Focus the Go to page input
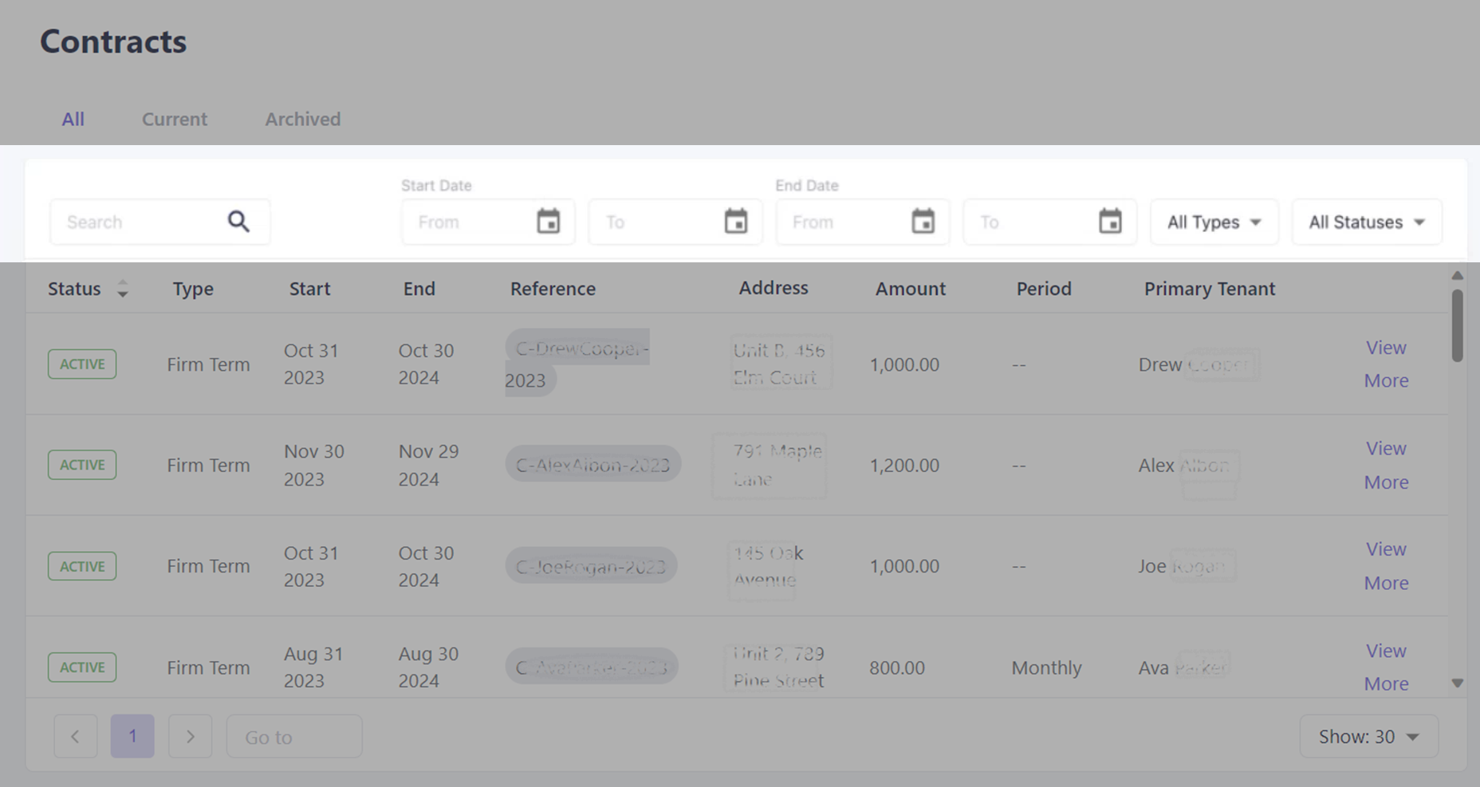 pos(293,737)
